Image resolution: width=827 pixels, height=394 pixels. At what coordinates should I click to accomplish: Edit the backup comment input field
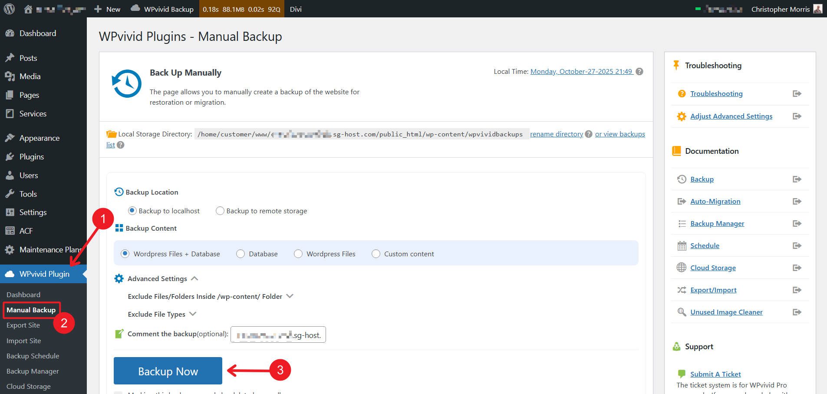[278, 334]
